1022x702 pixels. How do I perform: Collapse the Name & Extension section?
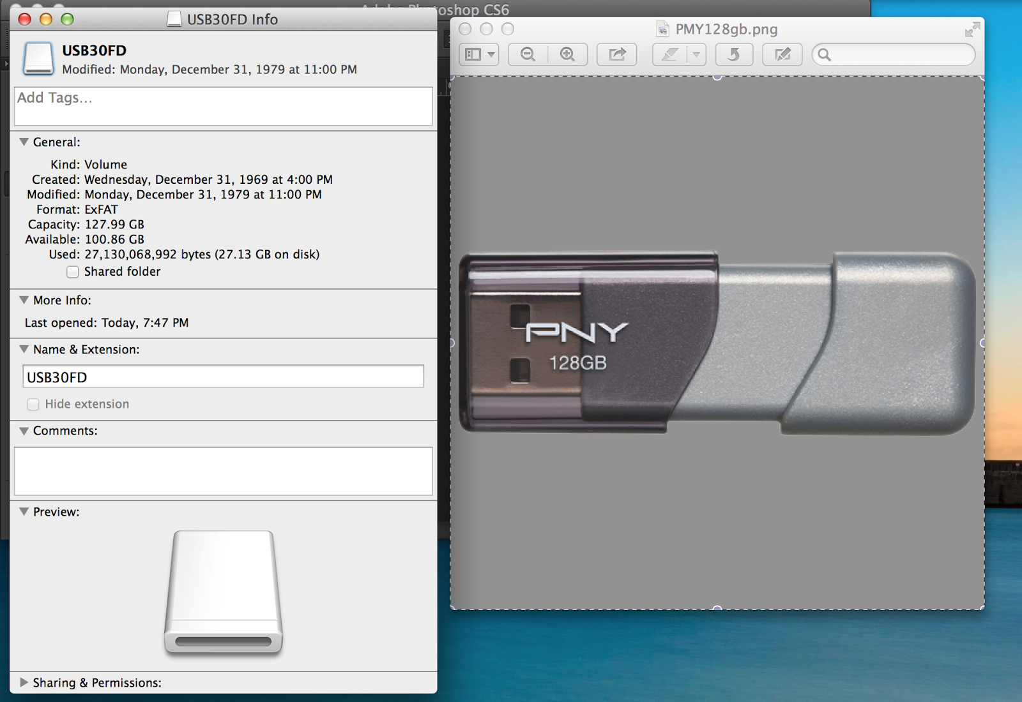(24, 349)
